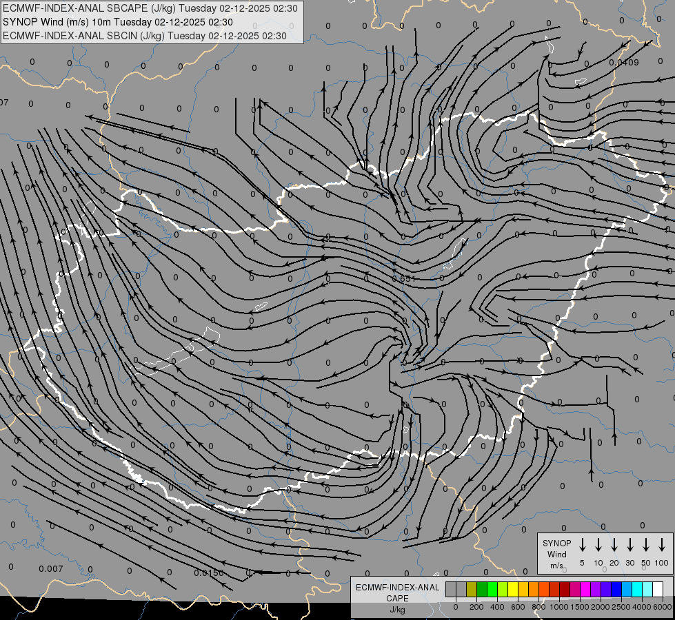Pick the cyan swatch left of 4000
The height and width of the screenshot is (620, 675).
638,589
